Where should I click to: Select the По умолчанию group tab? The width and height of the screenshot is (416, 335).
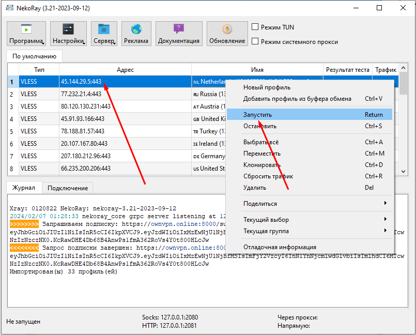[x=34, y=56]
